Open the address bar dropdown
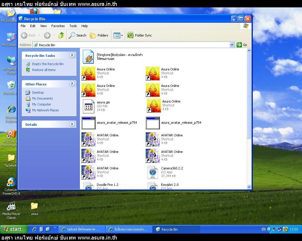This screenshot has height=241, width=302. click(232, 45)
